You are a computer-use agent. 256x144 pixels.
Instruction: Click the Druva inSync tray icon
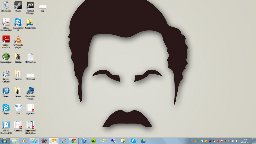[x=214, y=141]
